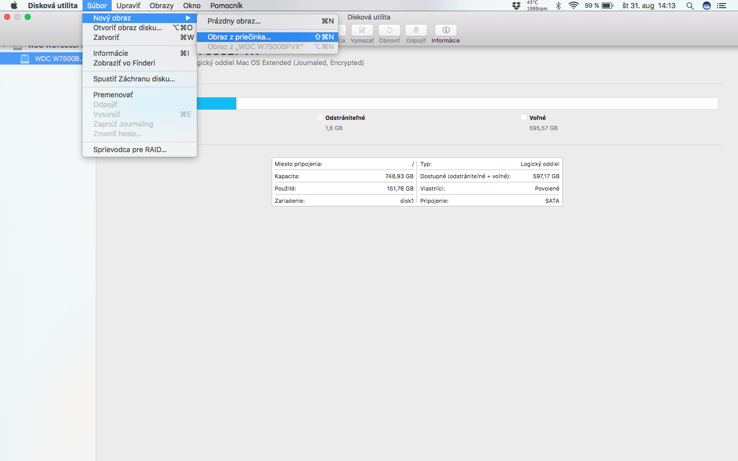
Task: Click the Vlastníci value Povolené
Action: coord(547,188)
